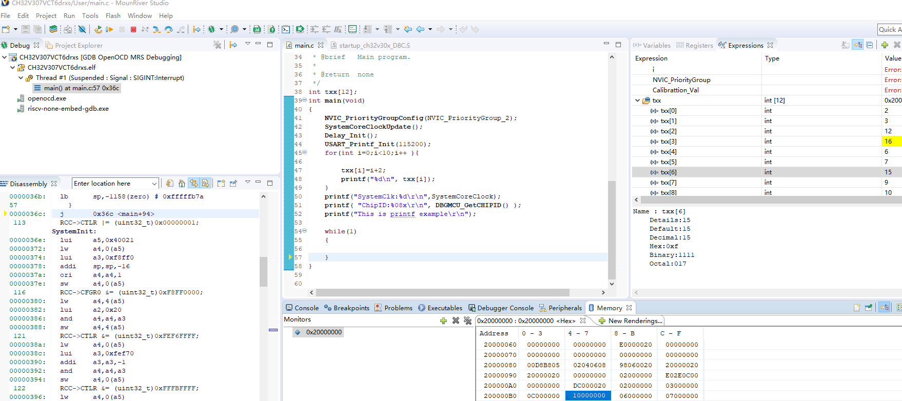The height and width of the screenshot is (401, 902).
Task: Open Debug view menu triangle
Action: [x=248, y=44]
